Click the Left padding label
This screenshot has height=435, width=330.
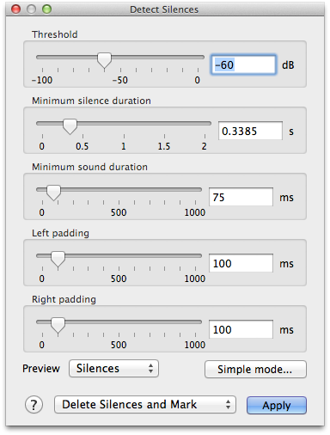60,233
